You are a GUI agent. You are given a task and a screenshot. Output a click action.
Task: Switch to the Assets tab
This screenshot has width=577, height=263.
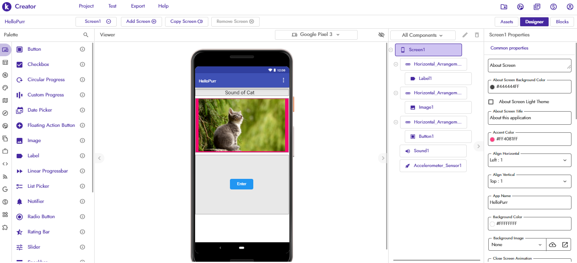pyautogui.click(x=507, y=22)
